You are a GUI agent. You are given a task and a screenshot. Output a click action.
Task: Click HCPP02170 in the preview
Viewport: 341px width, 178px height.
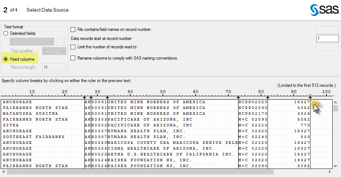click(x=253, y=114)
